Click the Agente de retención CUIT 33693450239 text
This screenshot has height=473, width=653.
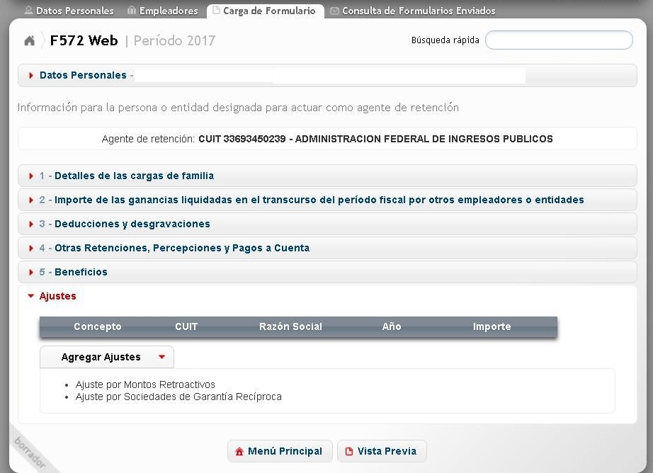pos(327,139)
